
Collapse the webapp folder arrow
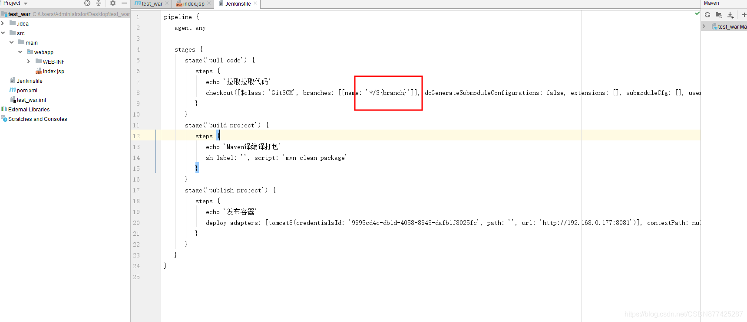pos(20,52)
